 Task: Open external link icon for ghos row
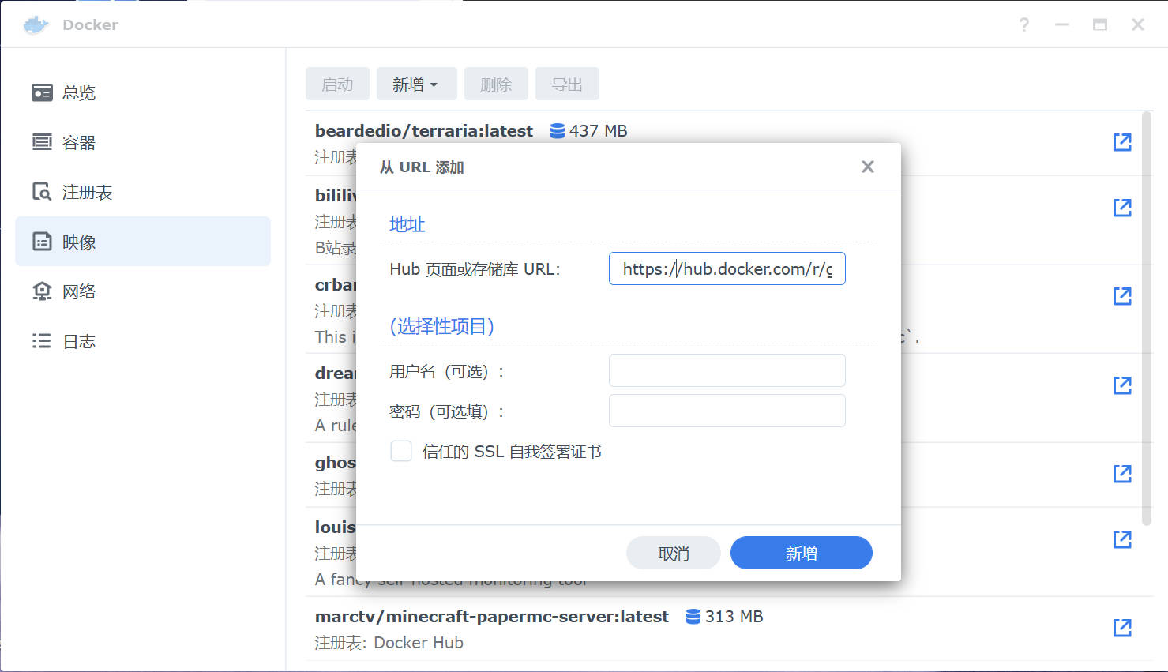click(x=1122, y=474)
